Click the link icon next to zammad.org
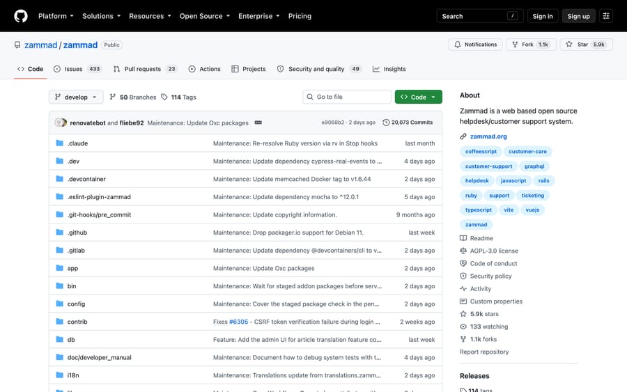This screenshot has width=627, height=392. click(463, 136)
